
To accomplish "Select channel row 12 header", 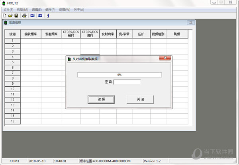I will tap(12, 100).
